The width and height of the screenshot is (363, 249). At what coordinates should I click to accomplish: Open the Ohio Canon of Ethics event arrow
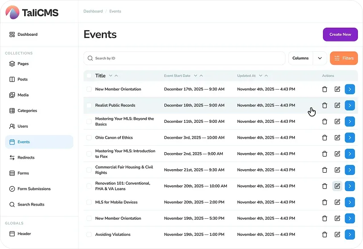[349, 138]
